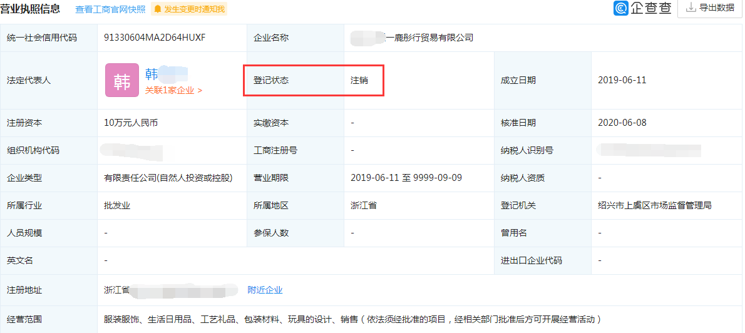Click the 绍兴市上虞区市场监督管理局 value

pos(655,206)
